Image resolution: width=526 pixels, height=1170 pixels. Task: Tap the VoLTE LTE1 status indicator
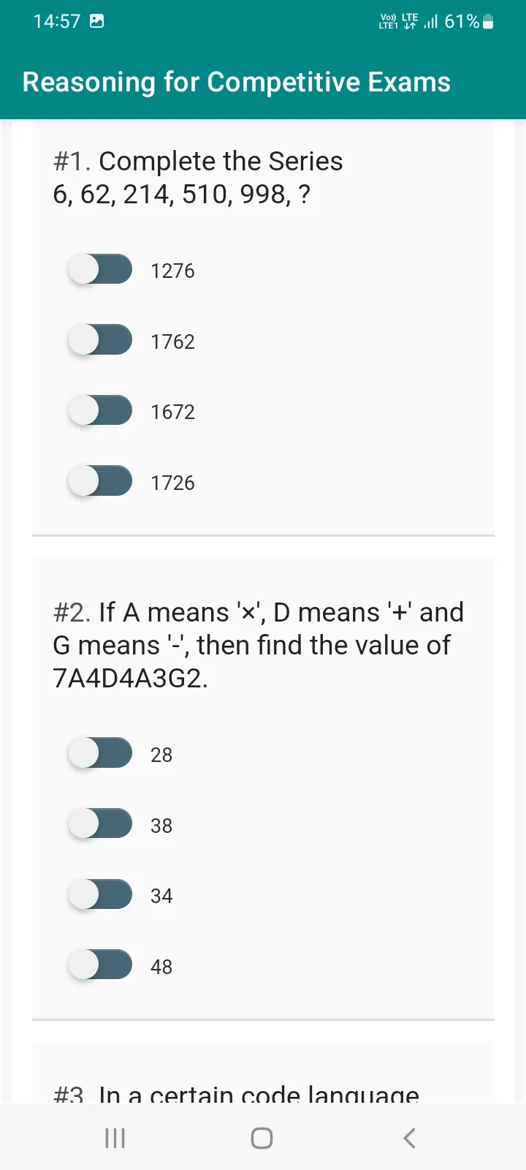pos(389,21)
